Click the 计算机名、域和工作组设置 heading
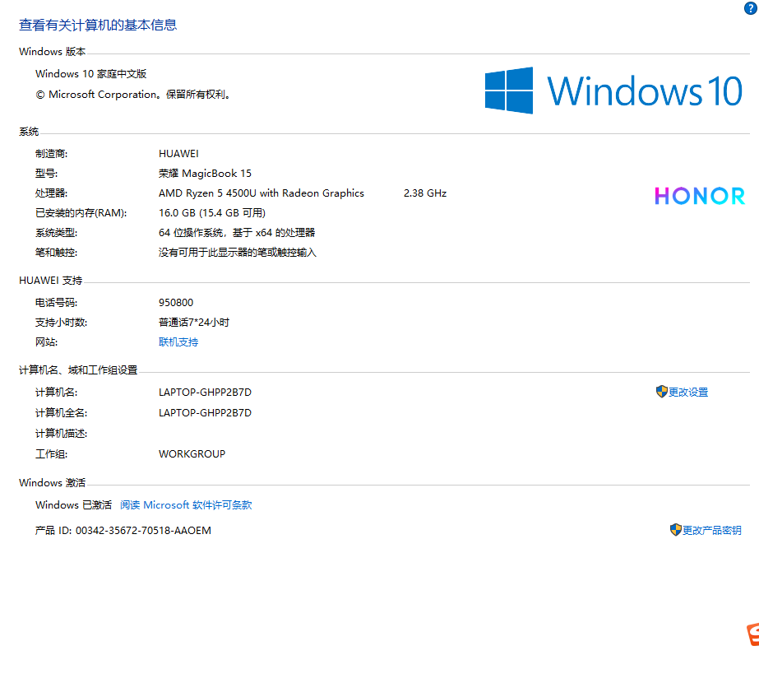This screenshot has height=697, width=759. click(78, 370)
